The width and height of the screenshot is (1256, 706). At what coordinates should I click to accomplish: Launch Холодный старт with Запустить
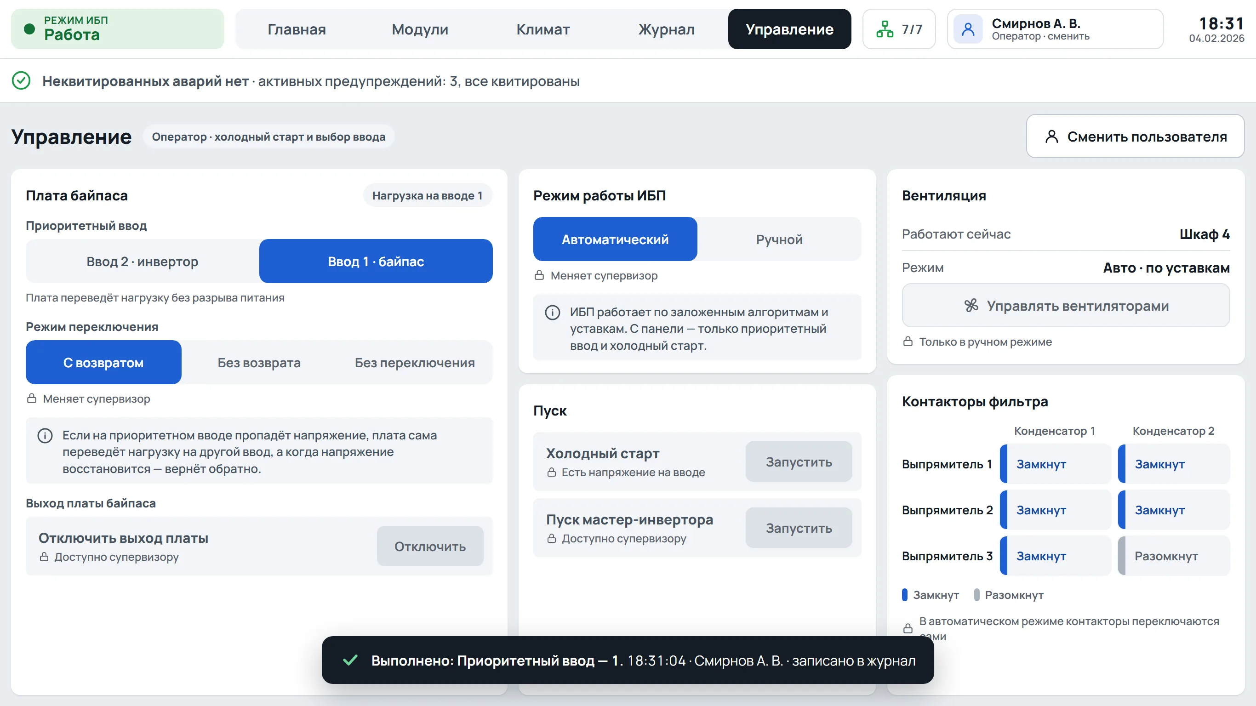click(x=799, y=461)
